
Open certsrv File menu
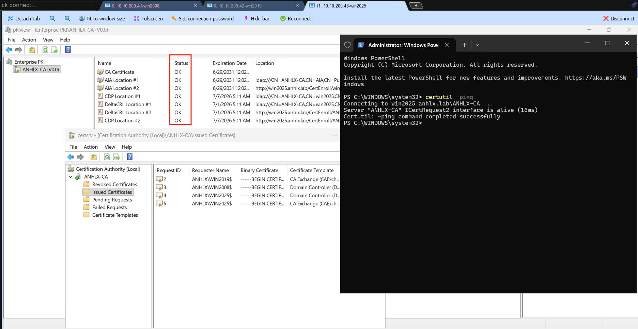(x=73, y=147)
